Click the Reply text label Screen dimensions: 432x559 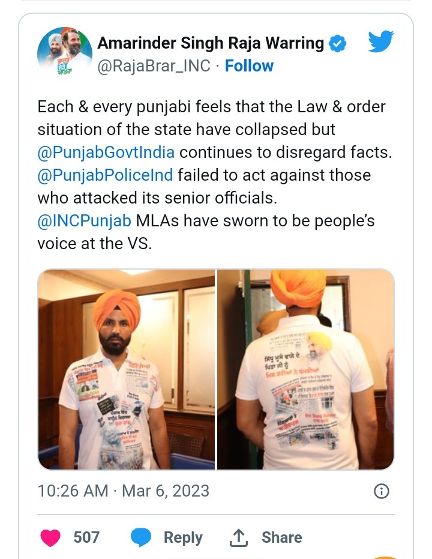(x=183, y=537)
